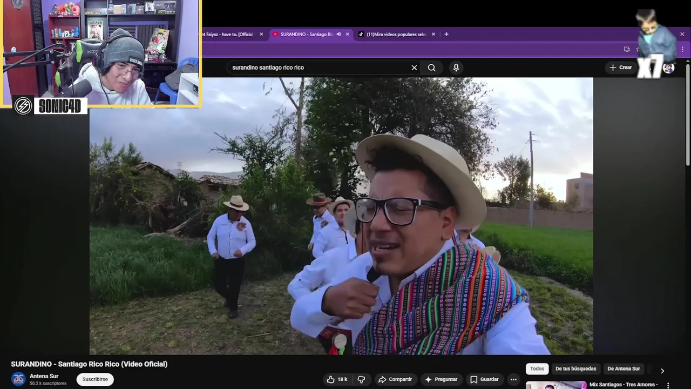Start voice search with the microphone
The image size is (691, 389).
[456, 68]
